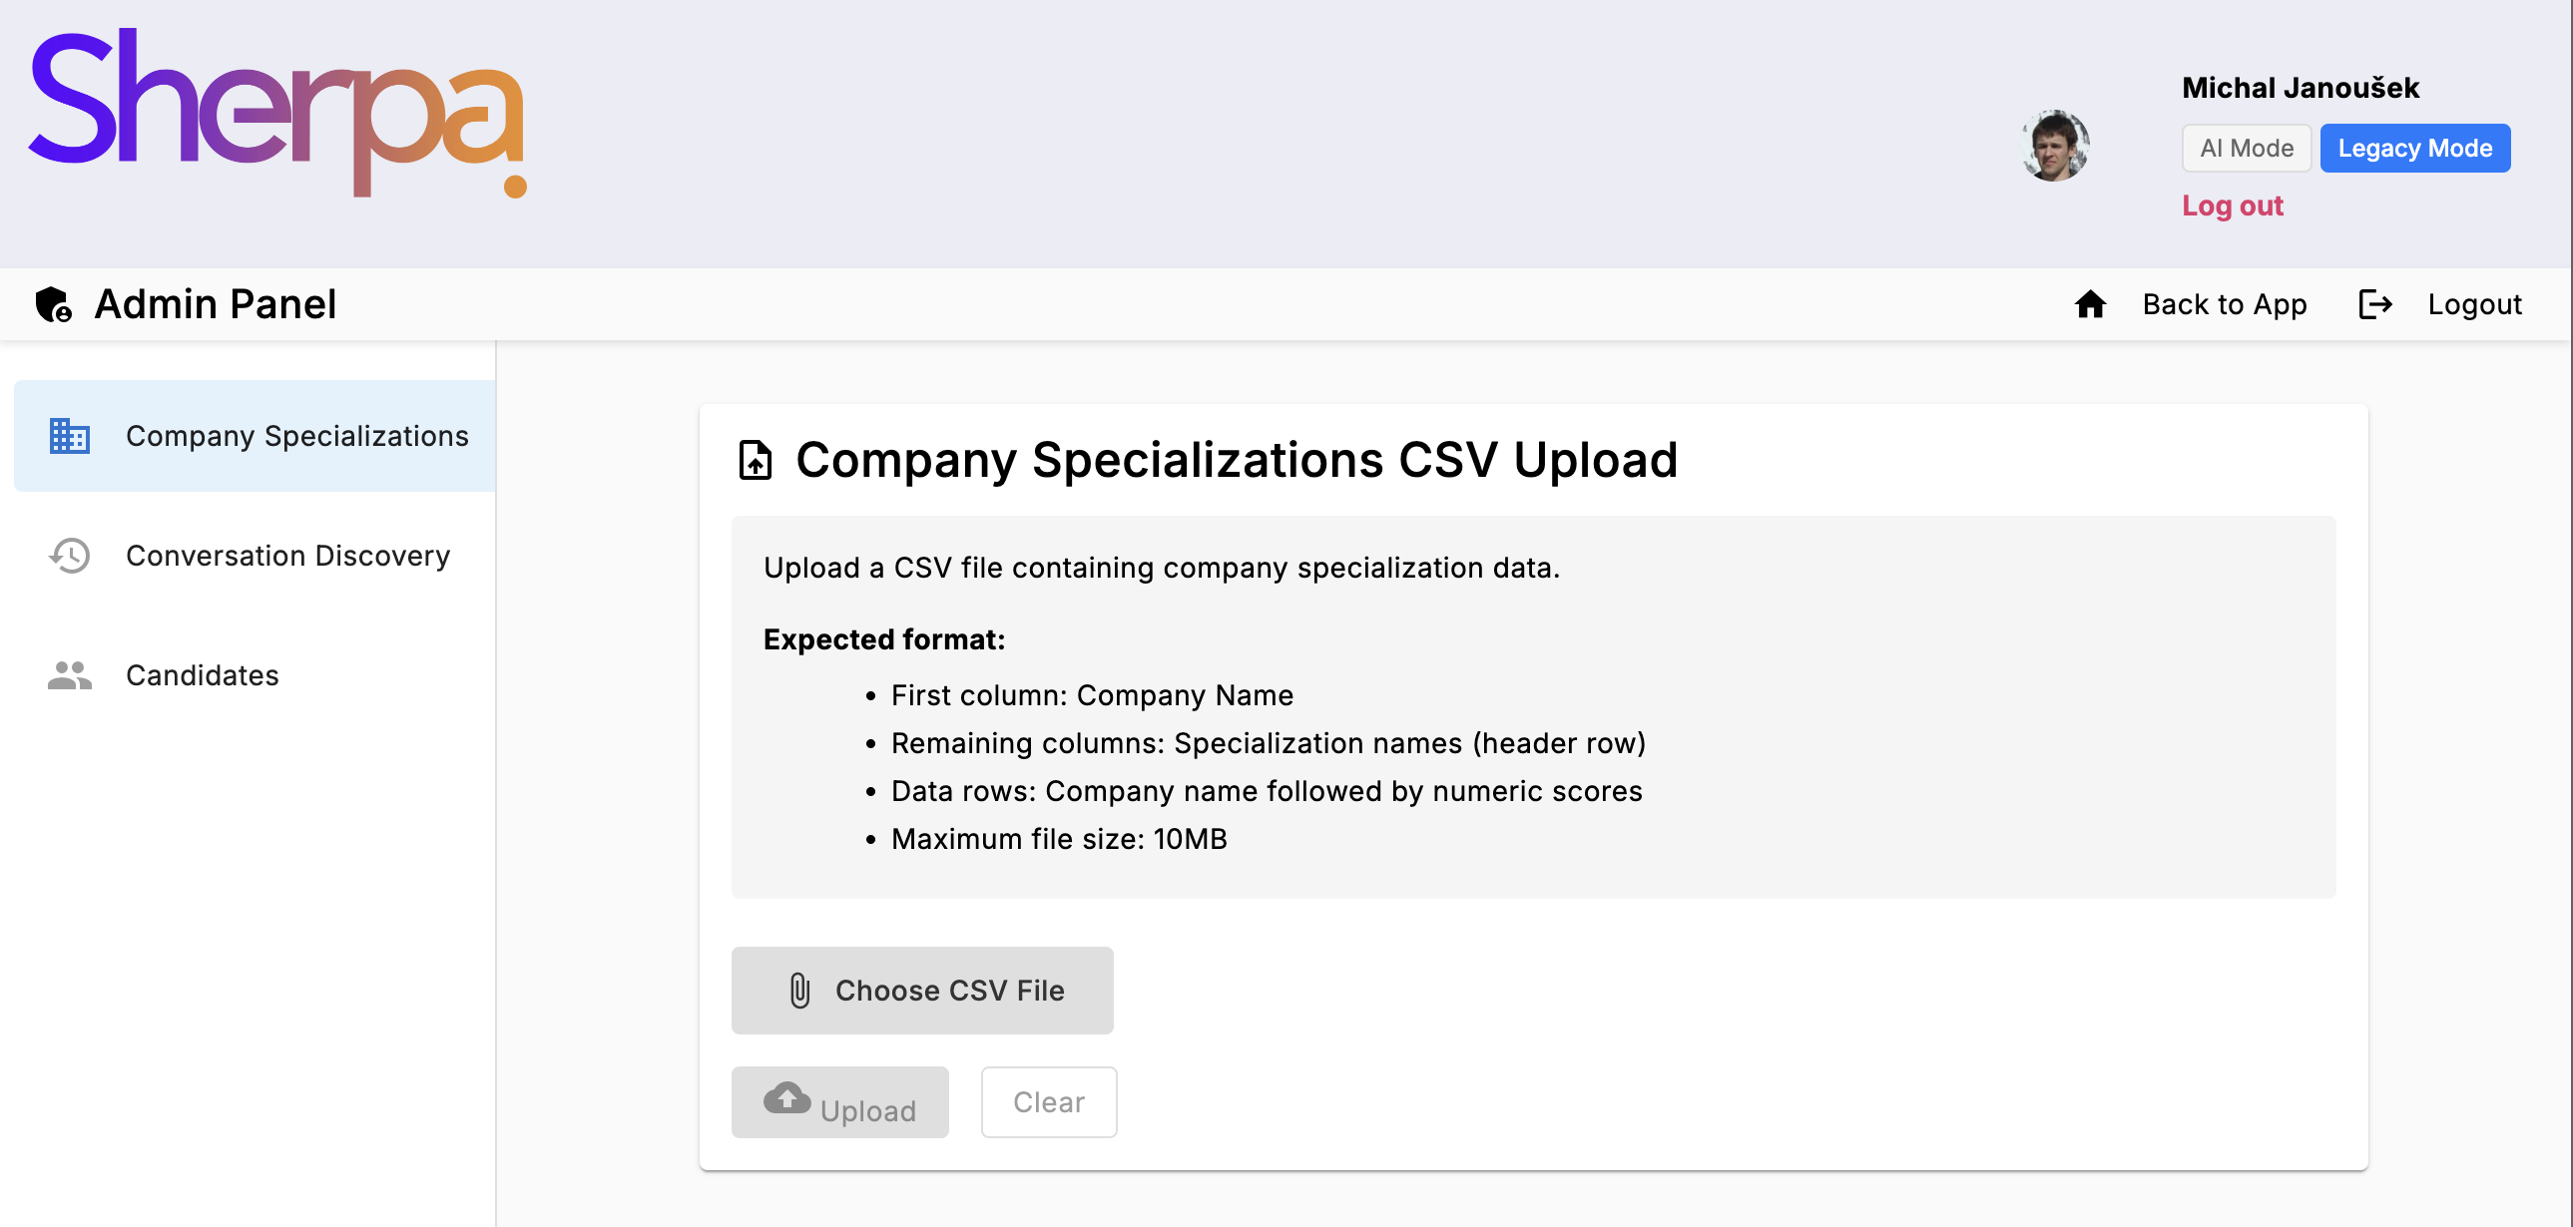Open the Candidates section
2573x1227 pixels.
202,675
